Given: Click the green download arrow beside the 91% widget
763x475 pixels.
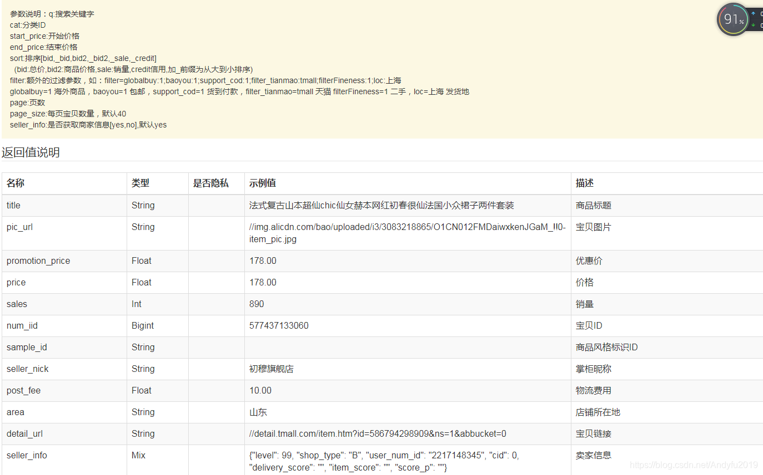Looking at the screenshot, I should pyautogui.click(x=754, y=25).
